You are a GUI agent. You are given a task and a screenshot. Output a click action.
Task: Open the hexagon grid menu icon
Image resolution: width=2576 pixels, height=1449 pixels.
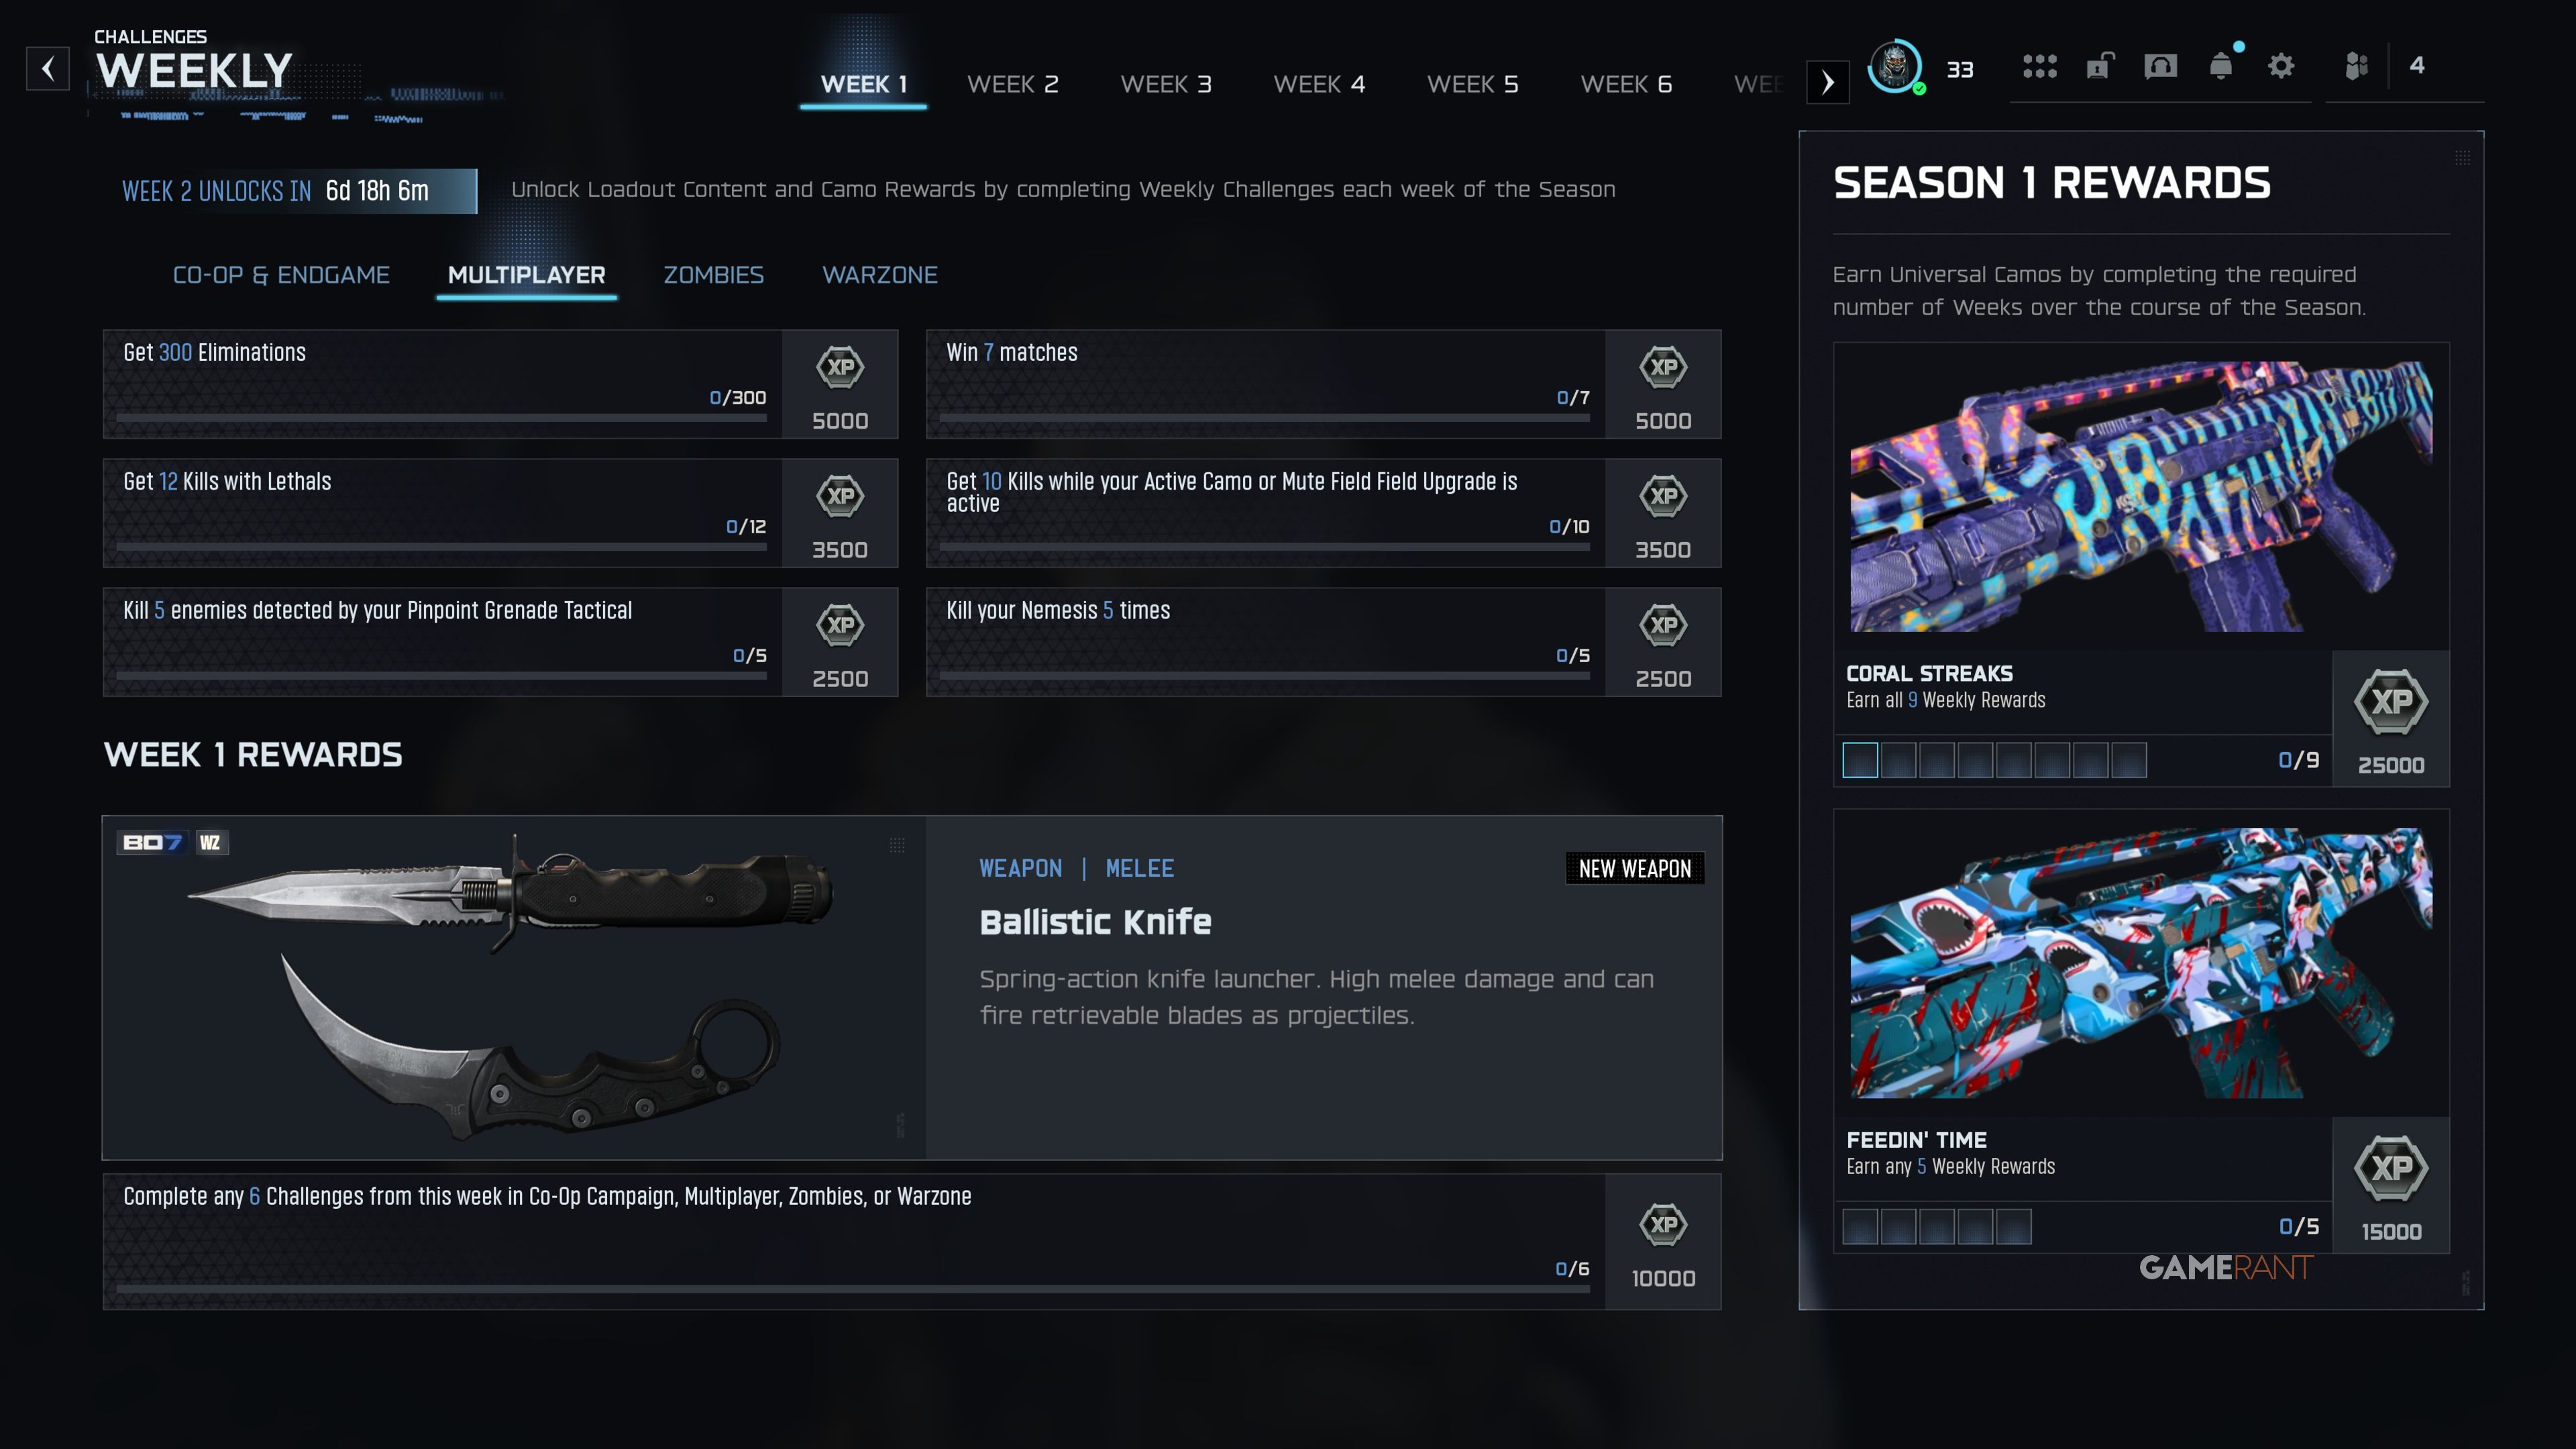click(2039, 67)
